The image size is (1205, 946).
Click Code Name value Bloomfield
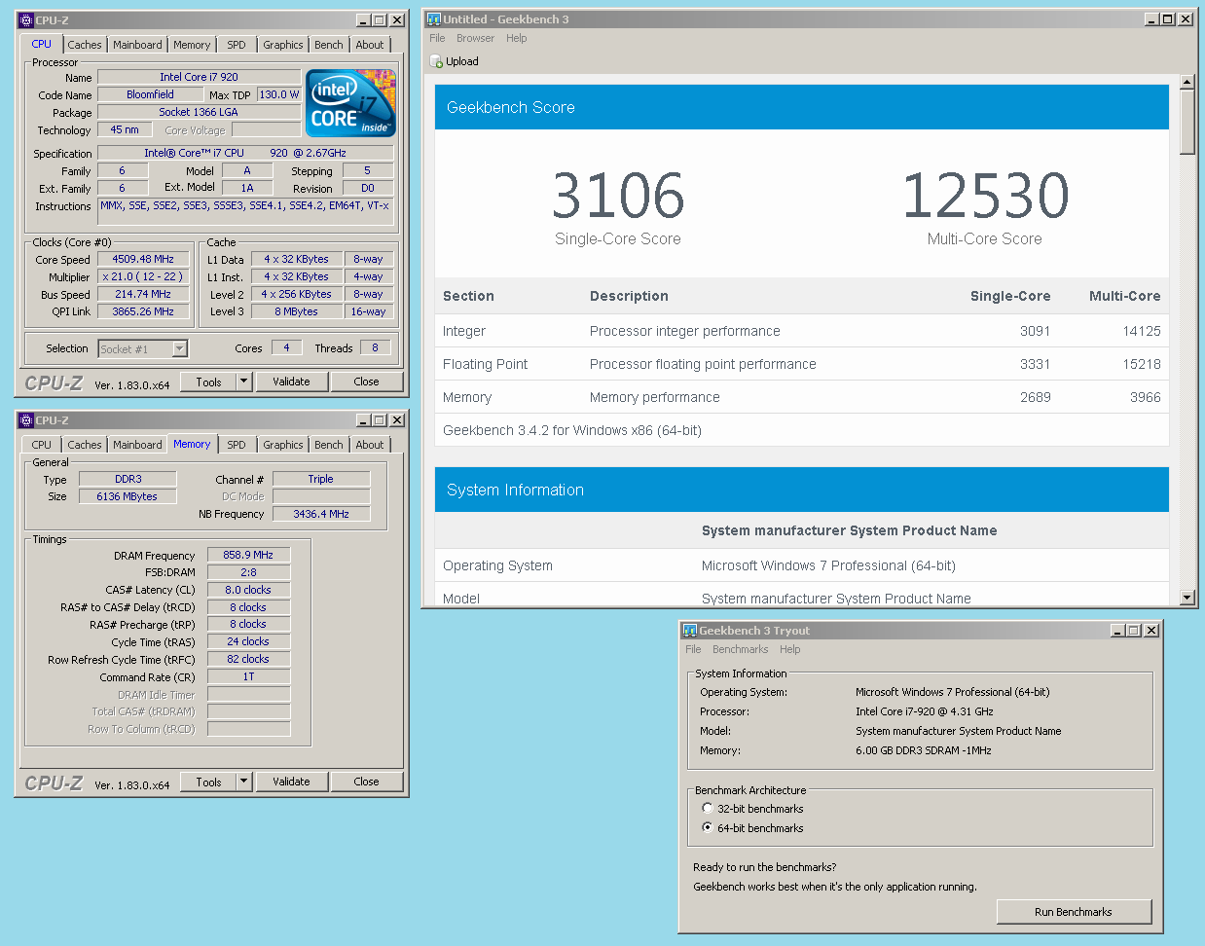point(150,94)
